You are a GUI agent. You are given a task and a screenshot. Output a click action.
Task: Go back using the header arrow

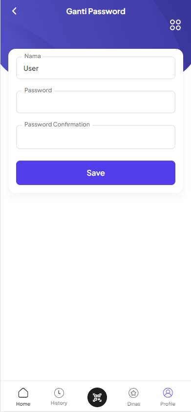click(14, 11)
